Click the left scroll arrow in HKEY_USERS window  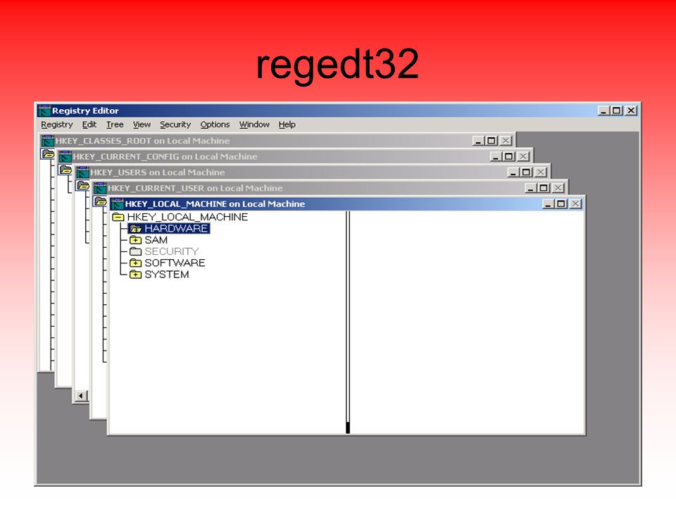tap(81, 395)
